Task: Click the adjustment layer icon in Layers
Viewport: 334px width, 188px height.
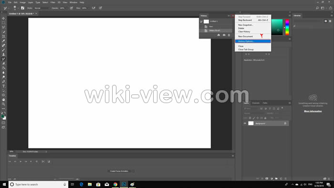Action: coord(271,178)
